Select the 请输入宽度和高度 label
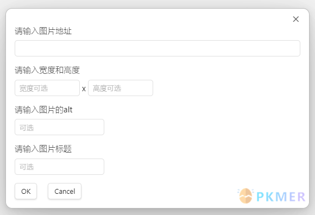315x215 pixels. [x=47, y=70]
